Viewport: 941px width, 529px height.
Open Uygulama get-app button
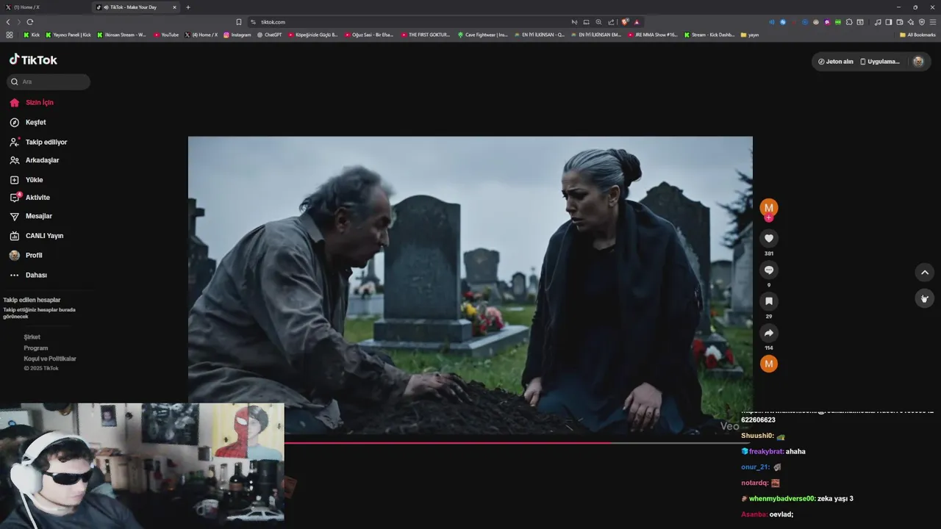(880, 62)
